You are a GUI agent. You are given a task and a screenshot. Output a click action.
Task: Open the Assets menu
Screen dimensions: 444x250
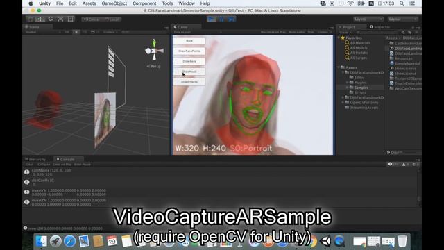click(89, 3)
